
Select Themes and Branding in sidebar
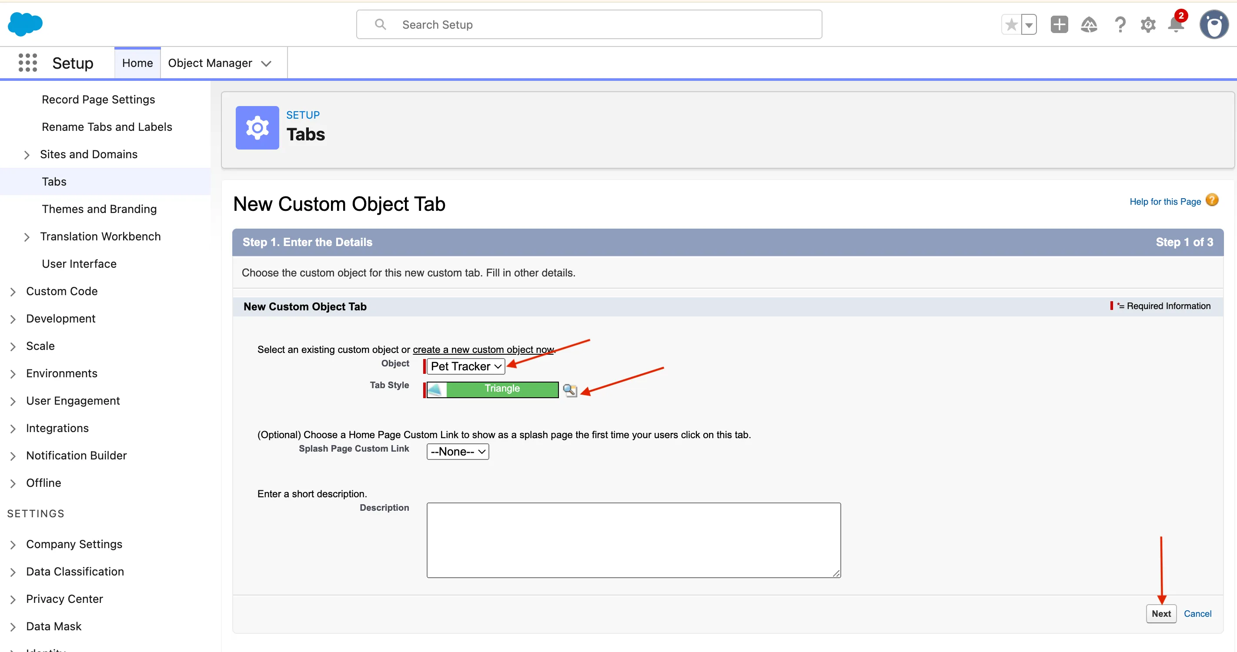point(99,209)
